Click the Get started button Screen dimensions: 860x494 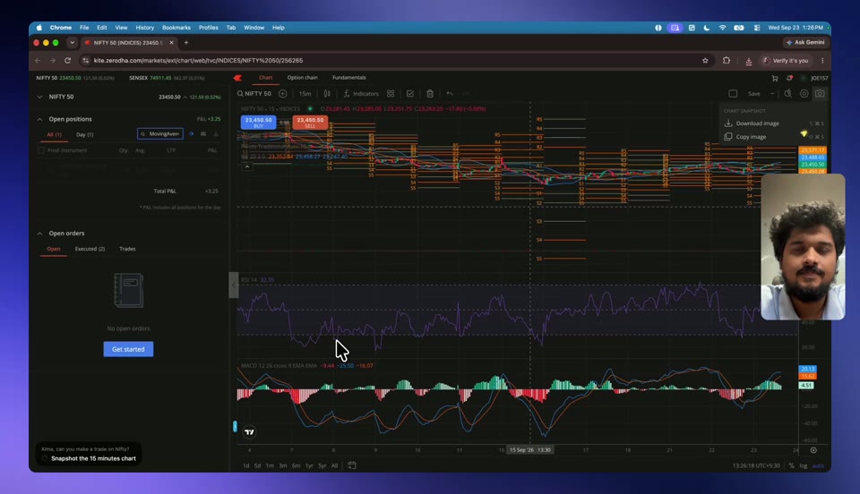tap(128, 349)
